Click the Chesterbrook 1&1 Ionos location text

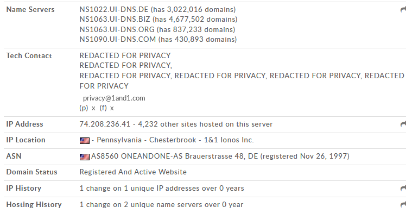point(201,140)
